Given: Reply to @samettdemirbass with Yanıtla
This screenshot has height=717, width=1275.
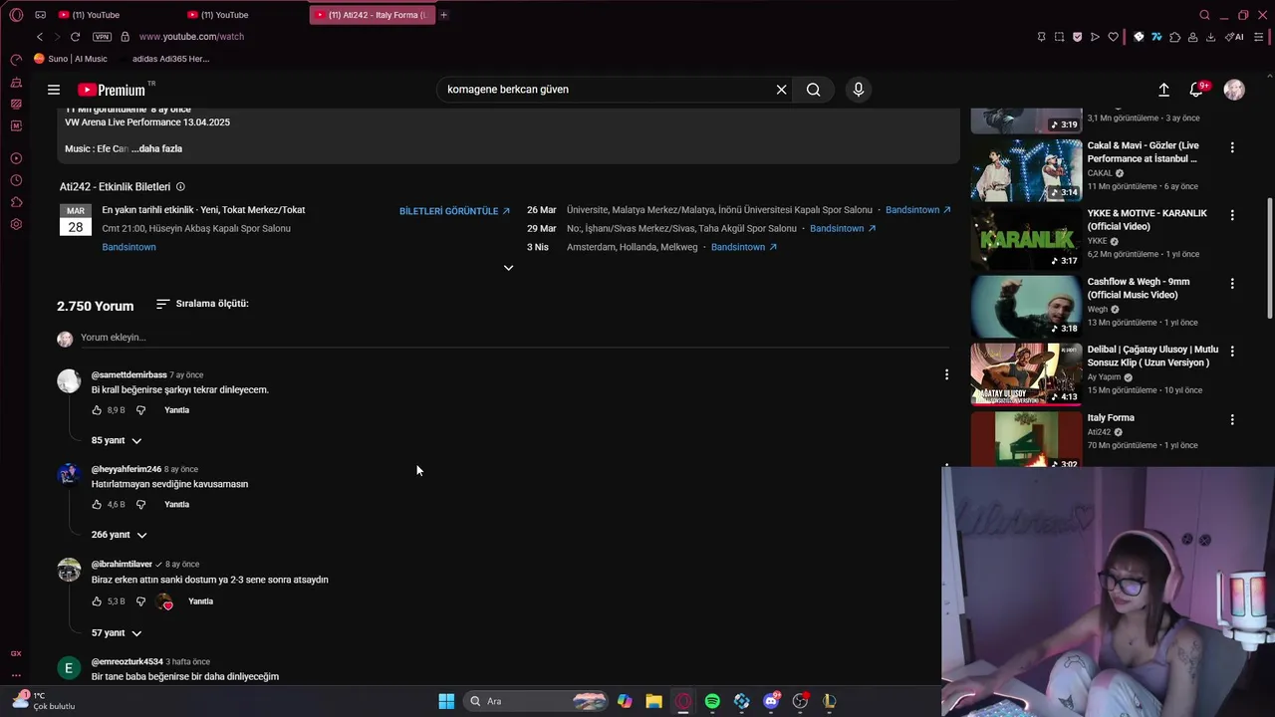Looking at the screenshot, I should pos(176,410).
